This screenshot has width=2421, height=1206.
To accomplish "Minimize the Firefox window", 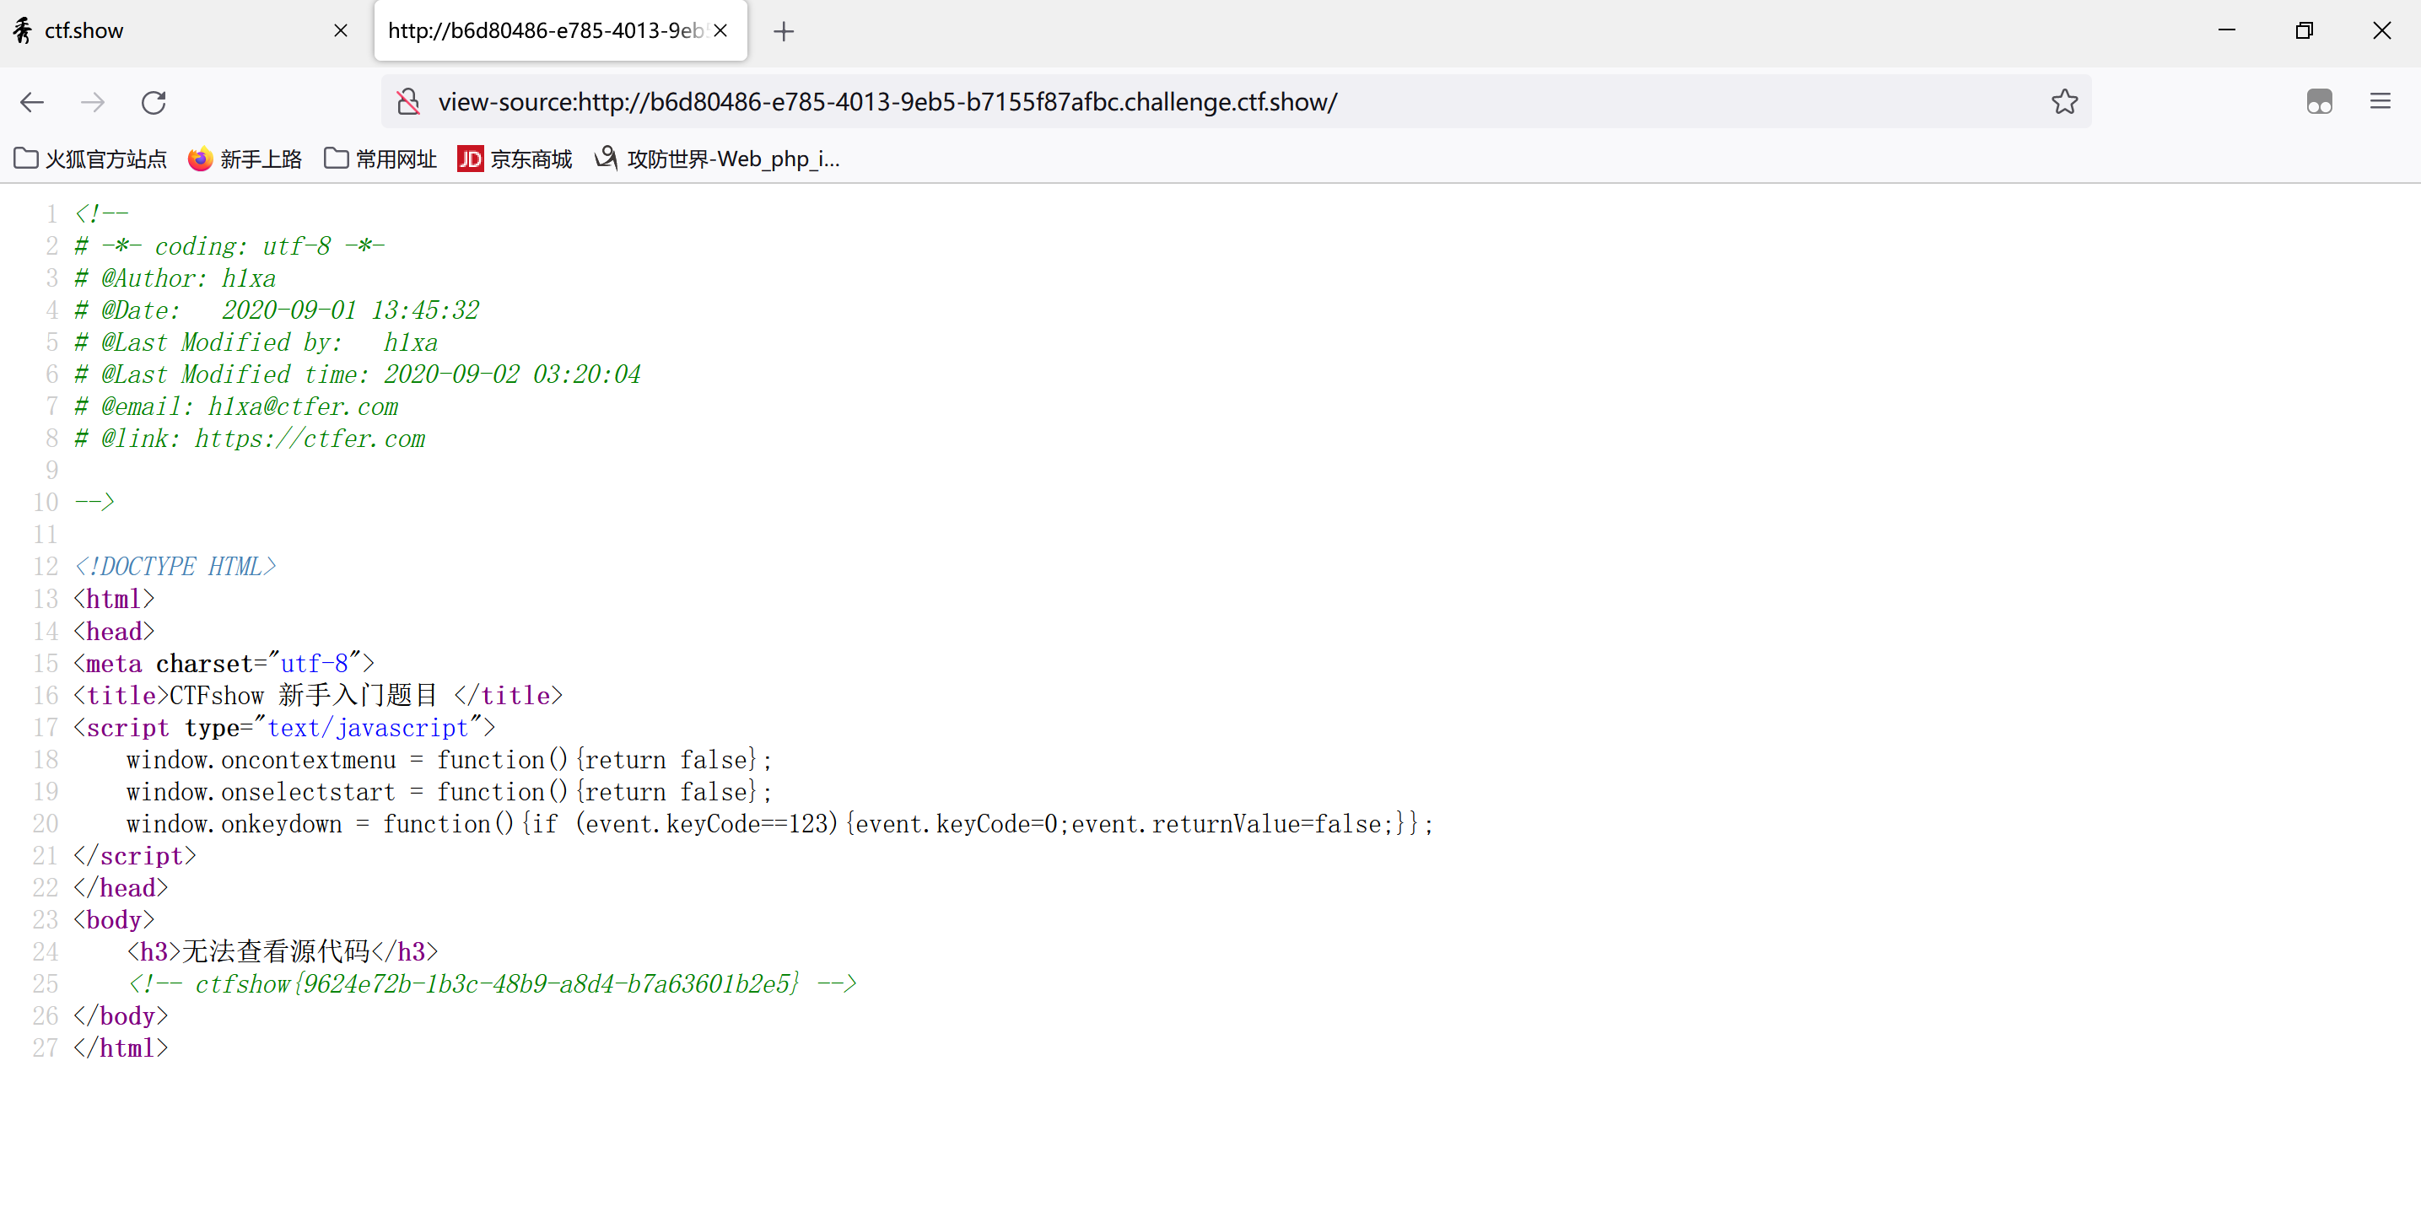I will (x=2226, y=31).
